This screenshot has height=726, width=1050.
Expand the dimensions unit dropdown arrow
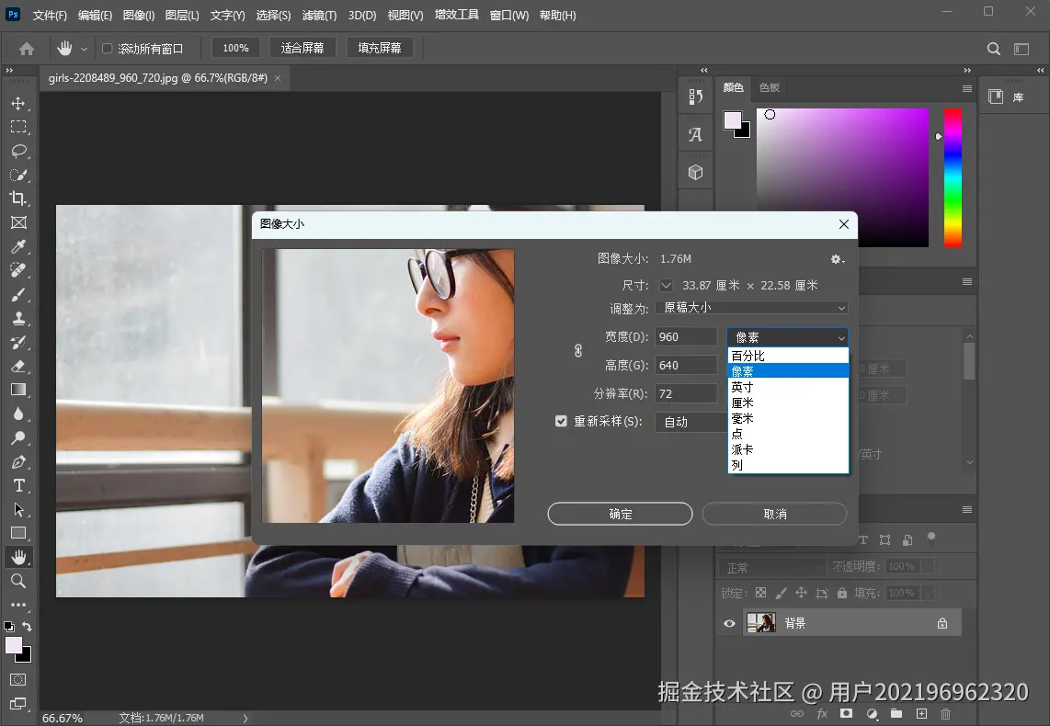[666, 285]
